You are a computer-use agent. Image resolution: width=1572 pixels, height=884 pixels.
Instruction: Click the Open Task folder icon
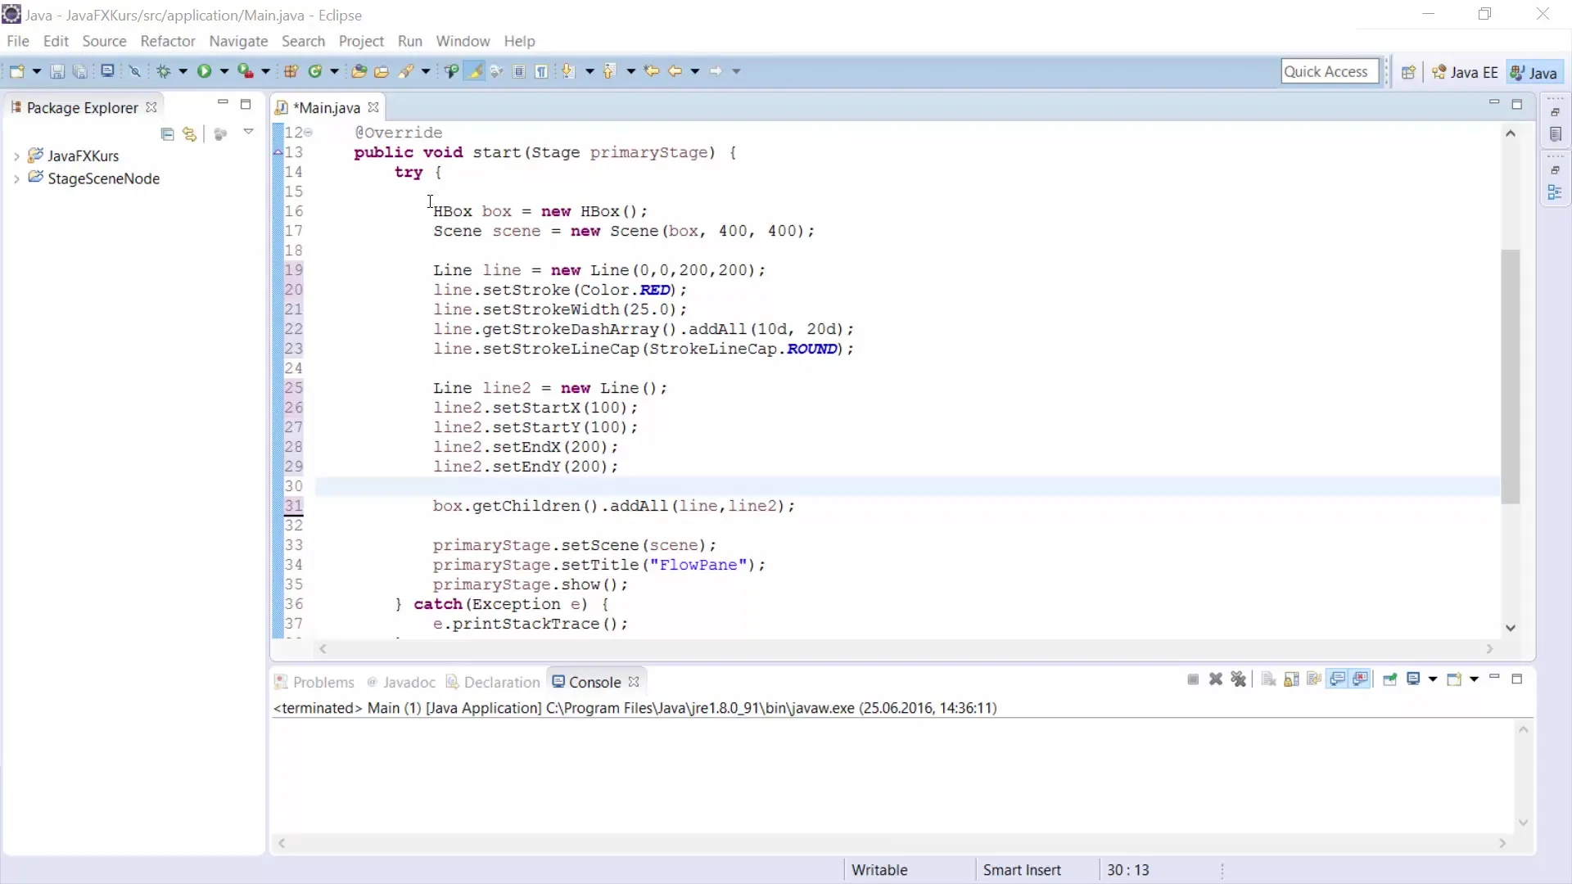pos(382,71)
